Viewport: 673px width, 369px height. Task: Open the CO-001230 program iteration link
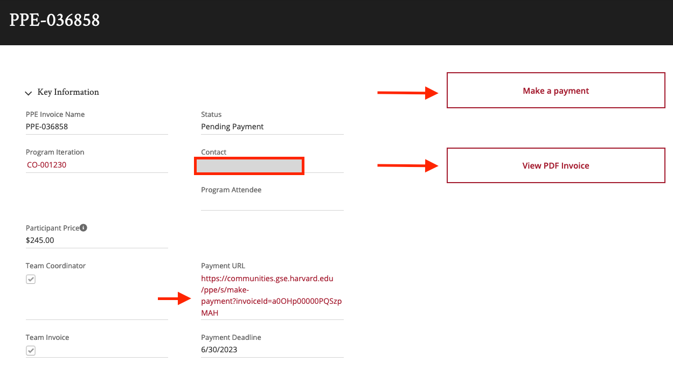pos(47,165)
